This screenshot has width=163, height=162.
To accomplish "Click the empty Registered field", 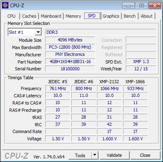I will (141, 47).
